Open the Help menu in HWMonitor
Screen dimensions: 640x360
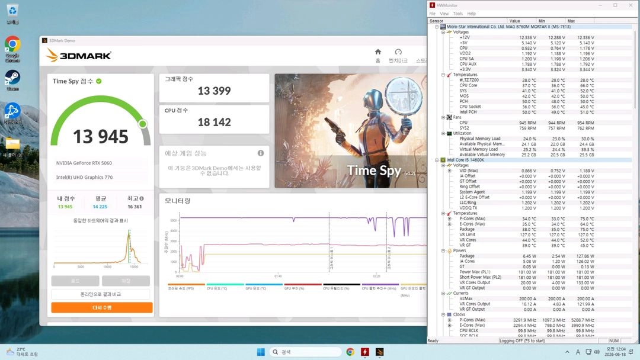[472, 14]
